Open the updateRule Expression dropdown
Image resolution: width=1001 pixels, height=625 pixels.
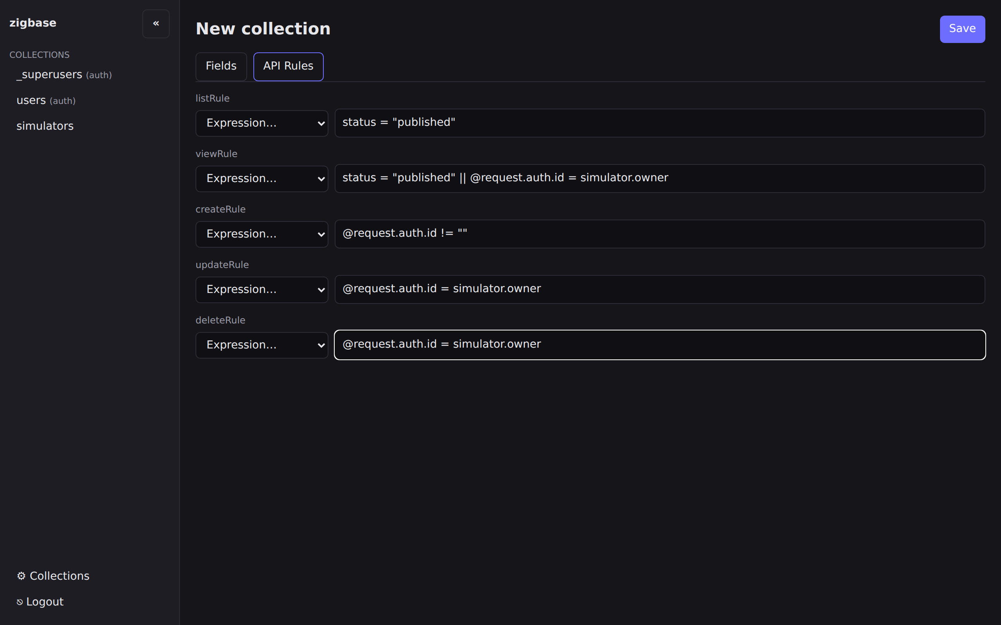point(262,289)
